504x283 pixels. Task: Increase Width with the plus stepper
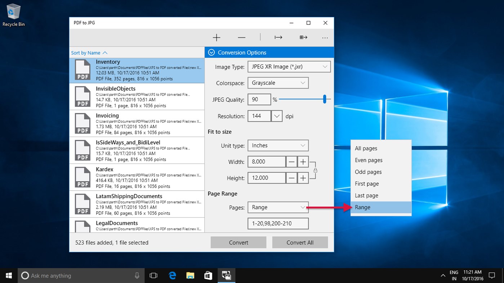303,162
